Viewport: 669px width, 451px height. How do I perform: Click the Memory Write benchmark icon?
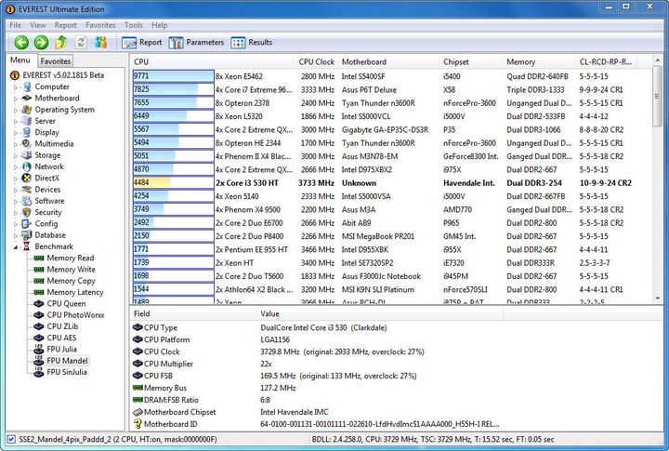(39, 270)
